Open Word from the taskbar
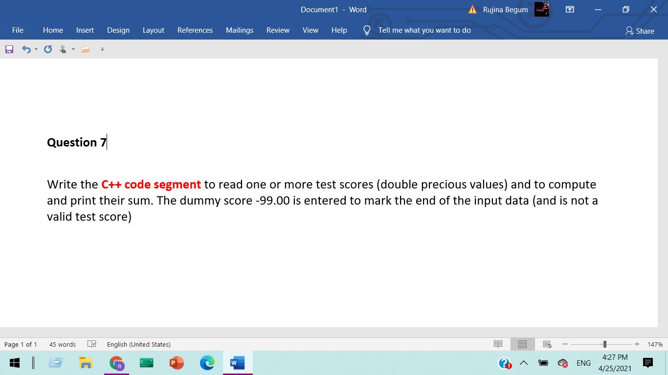The height and width of the screenshot is (375, 668). point(238,363)
